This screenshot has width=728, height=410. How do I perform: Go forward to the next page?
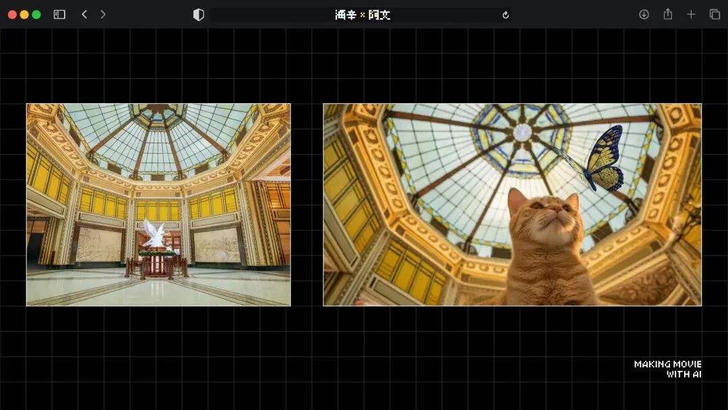[102, 14]
